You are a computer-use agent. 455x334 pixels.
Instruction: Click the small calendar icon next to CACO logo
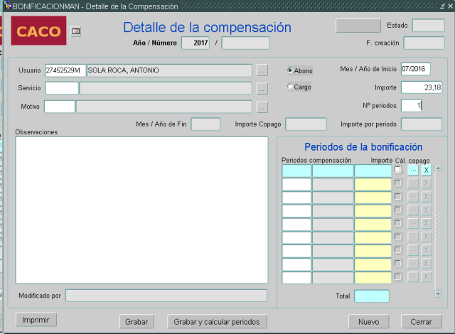76,31
